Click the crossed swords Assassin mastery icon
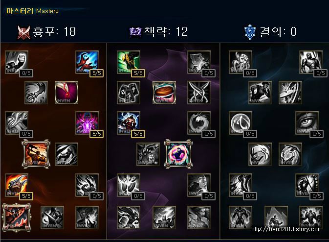 (x=199, y=93)
